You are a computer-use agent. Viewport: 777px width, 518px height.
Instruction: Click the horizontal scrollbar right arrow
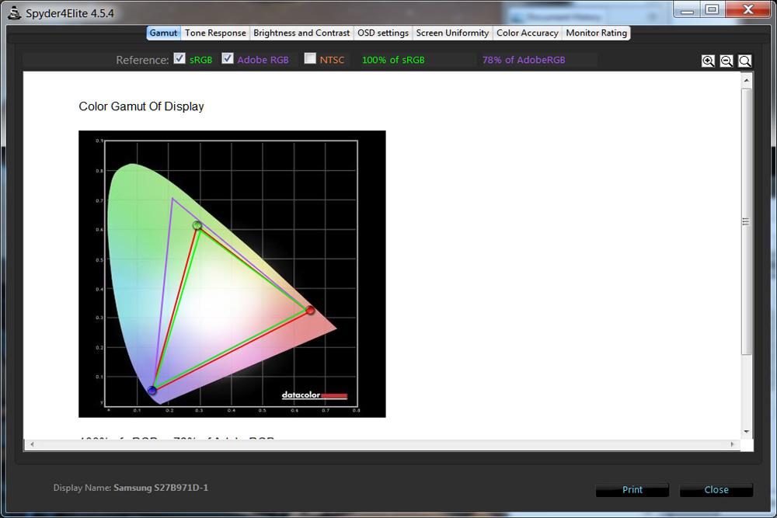(732, 444)
